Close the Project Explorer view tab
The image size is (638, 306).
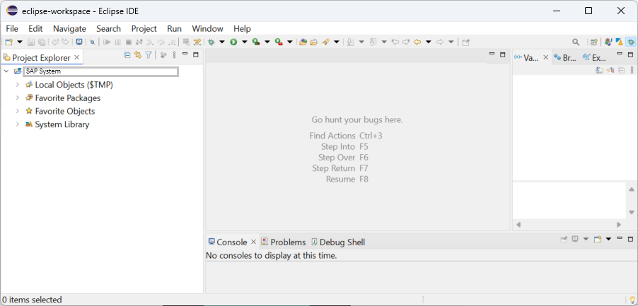pos(77,57)
